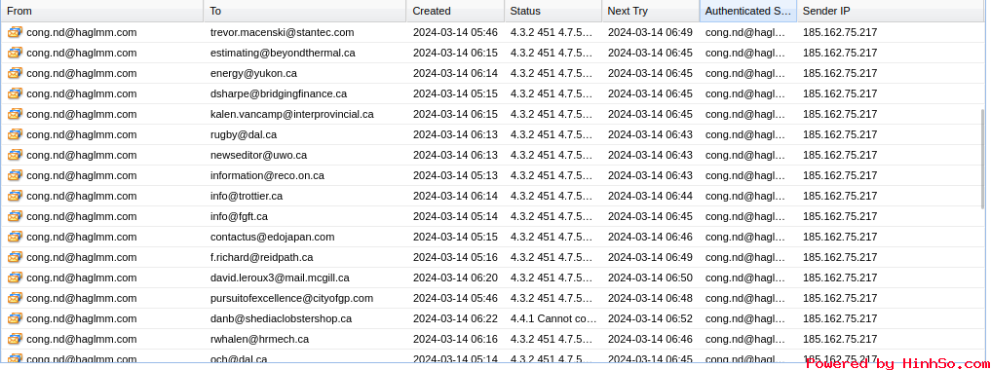
Task: Click mail icon beside info@trottier.ca entry
Action: 15,196
